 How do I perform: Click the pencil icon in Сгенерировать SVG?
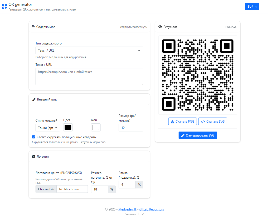(x=183, y=135)
